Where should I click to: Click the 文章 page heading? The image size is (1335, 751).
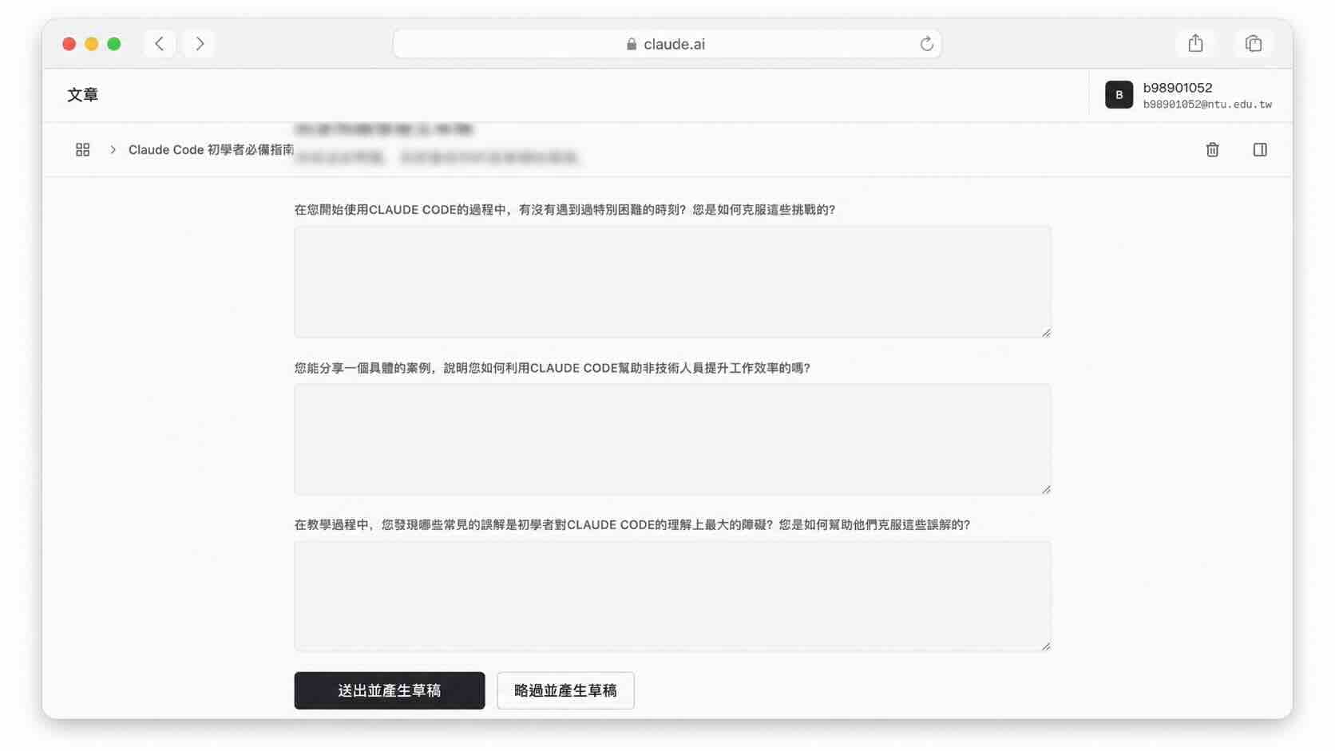point(83,95)
